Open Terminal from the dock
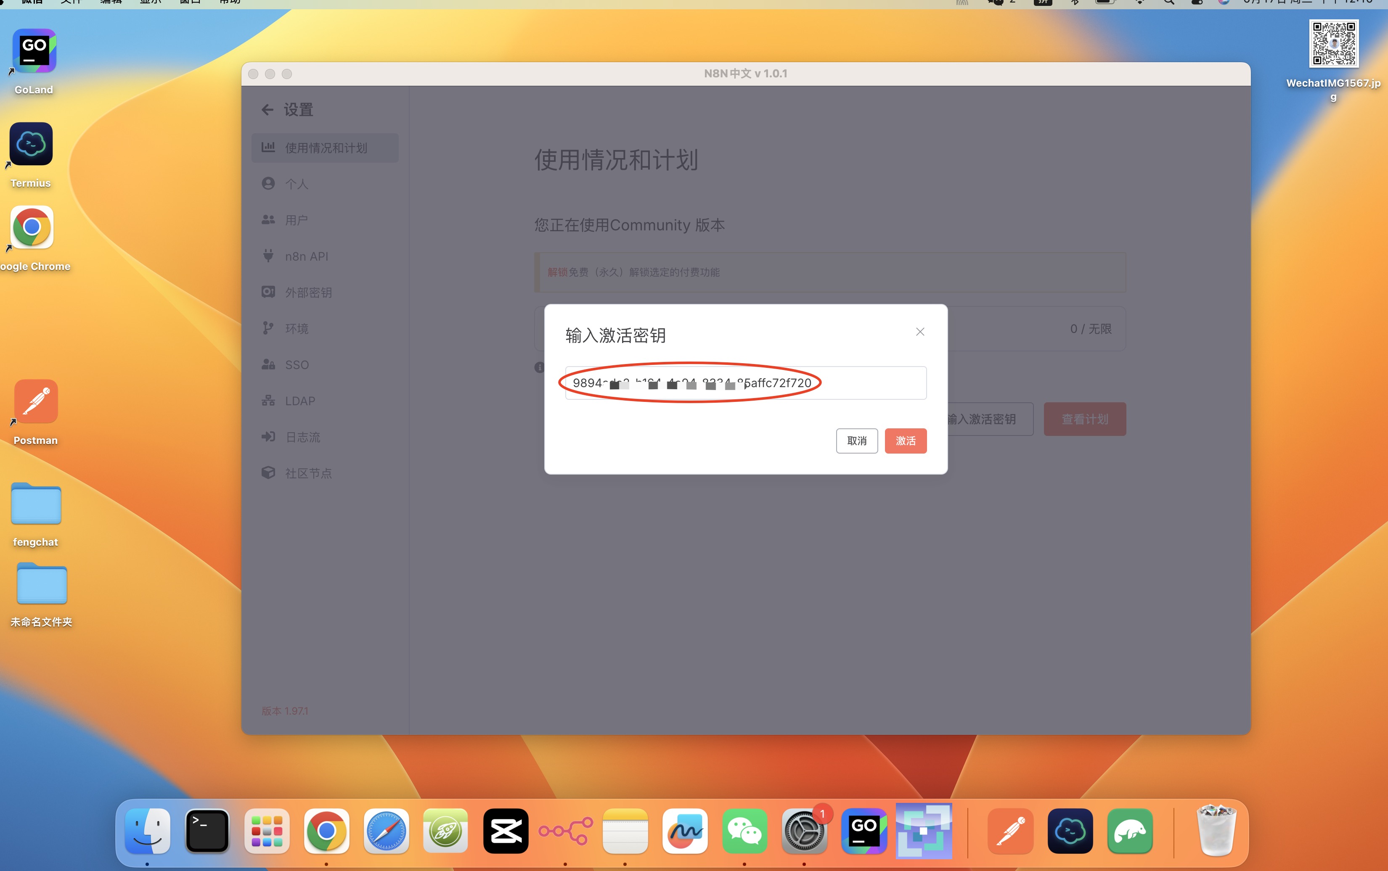Screen dimensions: 1388x871 click(207, 831)
